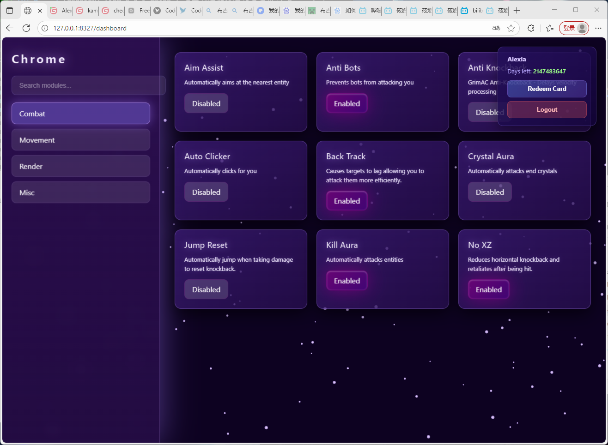
Task: Open the new tab plus button
Action: pos(517,10)
